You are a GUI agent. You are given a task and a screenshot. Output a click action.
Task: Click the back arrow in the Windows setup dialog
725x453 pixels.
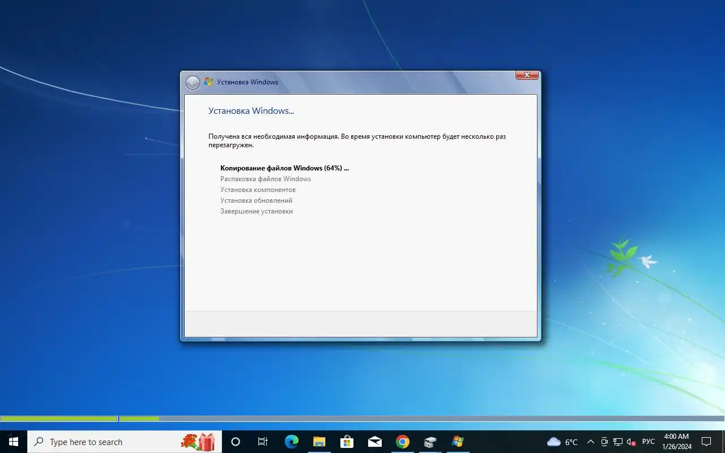pos(193,83)
